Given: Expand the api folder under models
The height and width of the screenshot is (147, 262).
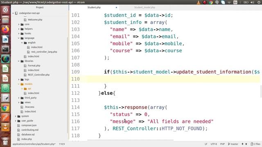Looking at the screenshot, I should click(22, 89).
